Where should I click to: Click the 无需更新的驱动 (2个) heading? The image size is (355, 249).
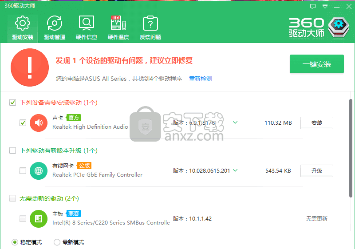point(49,198)
